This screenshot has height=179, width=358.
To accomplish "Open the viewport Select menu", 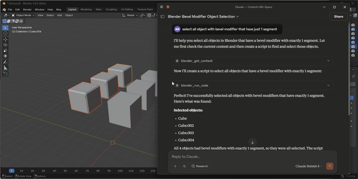I will click(x=50, y=15).
